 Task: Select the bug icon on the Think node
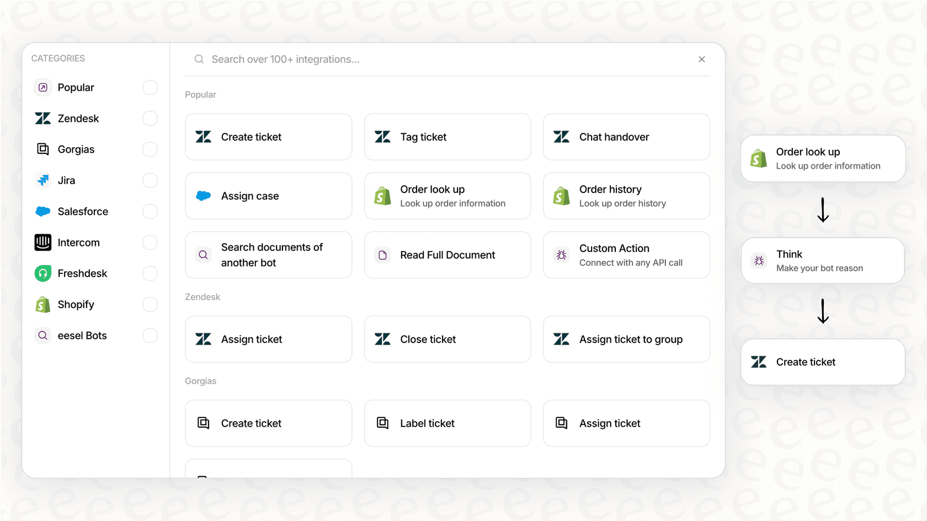coord(759,261)
